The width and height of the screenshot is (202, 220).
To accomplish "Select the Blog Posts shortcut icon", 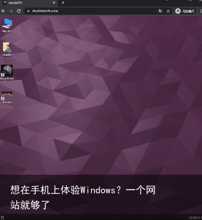I will tap(7, 72).
